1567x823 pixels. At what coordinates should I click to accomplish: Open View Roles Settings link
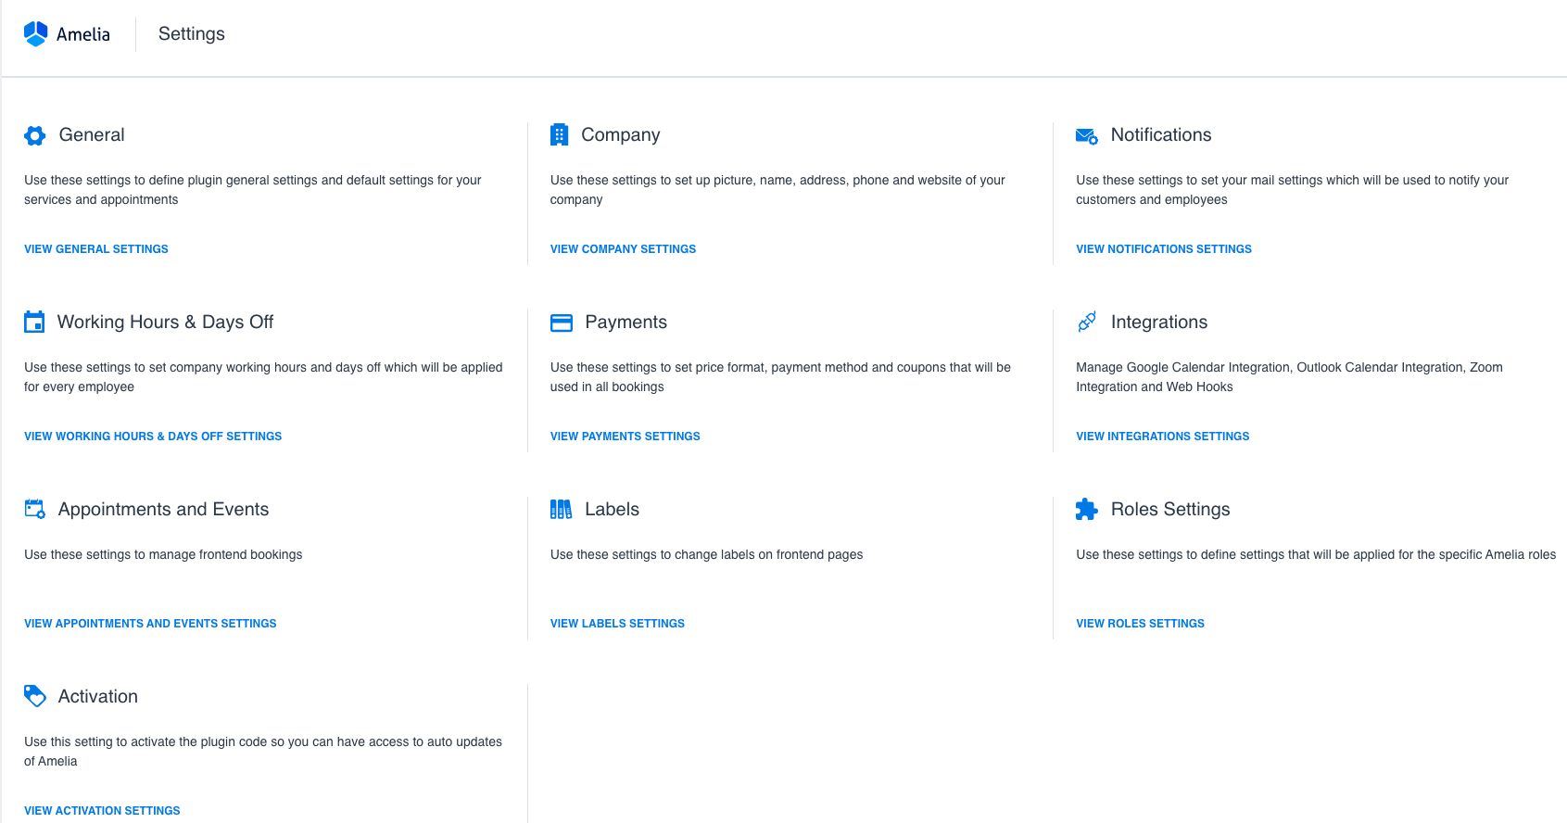1141,624
